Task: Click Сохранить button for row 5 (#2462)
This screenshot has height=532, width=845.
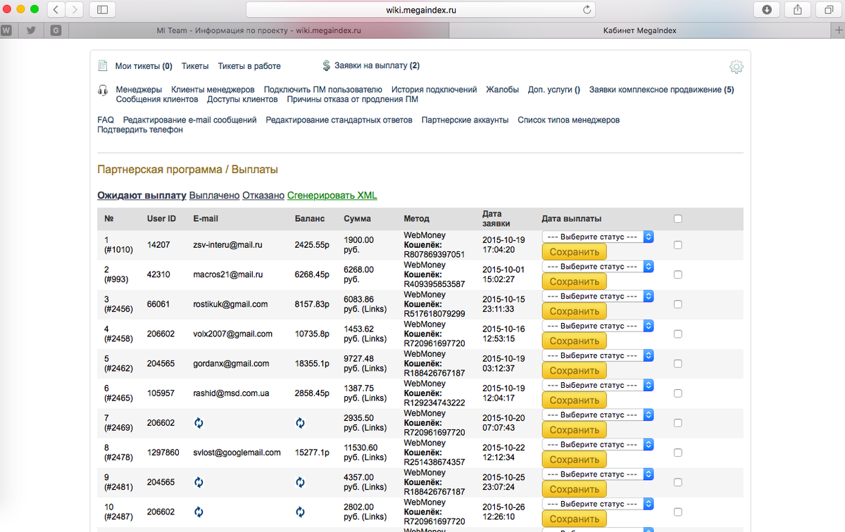Action: click(574, 370)
